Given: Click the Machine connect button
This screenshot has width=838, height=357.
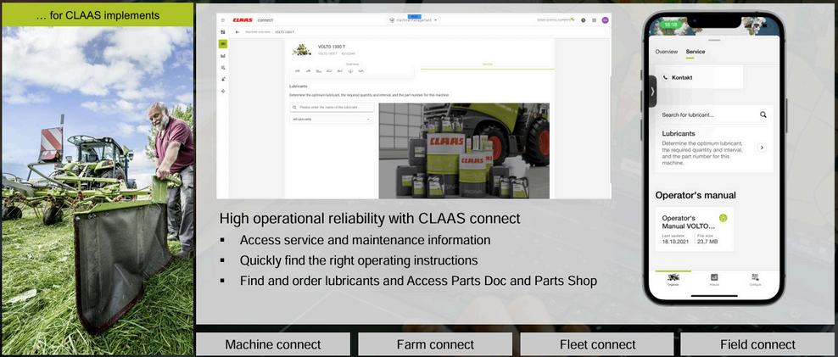Looking at the screenshot, I should coord(273,345).
